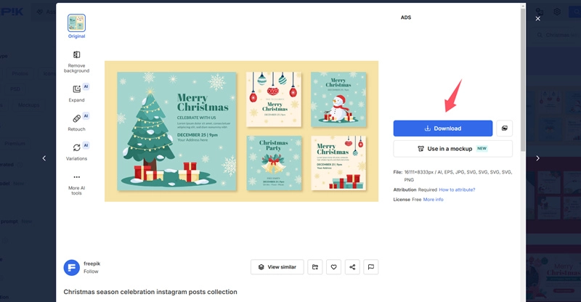This screenshot has height=302, width=581.
Task: Select the Original image thumbnail
Action: tap(76, 25)
